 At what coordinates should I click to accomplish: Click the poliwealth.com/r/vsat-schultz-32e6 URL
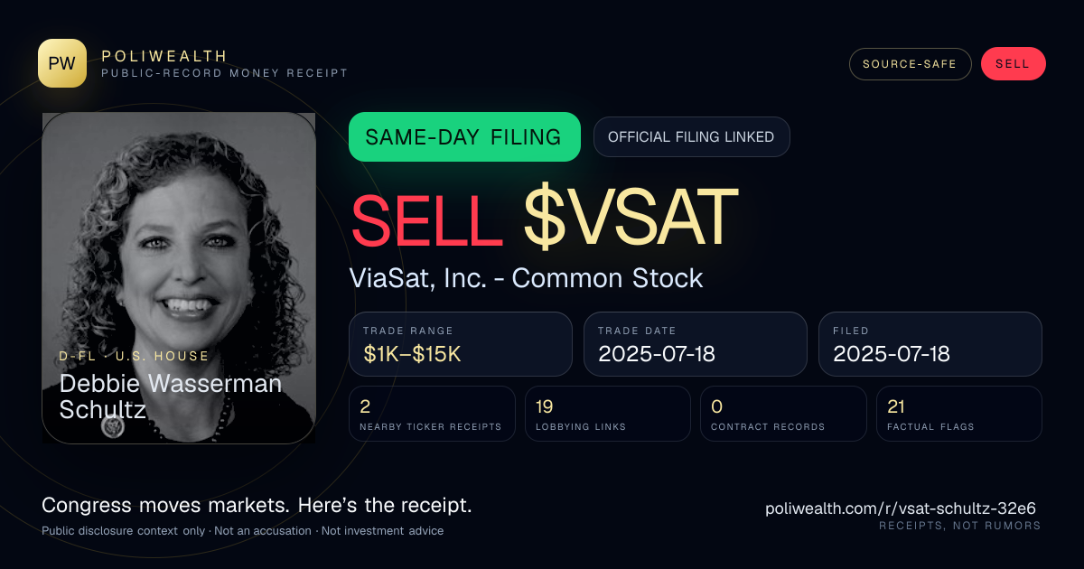click(x=901, y=508)
